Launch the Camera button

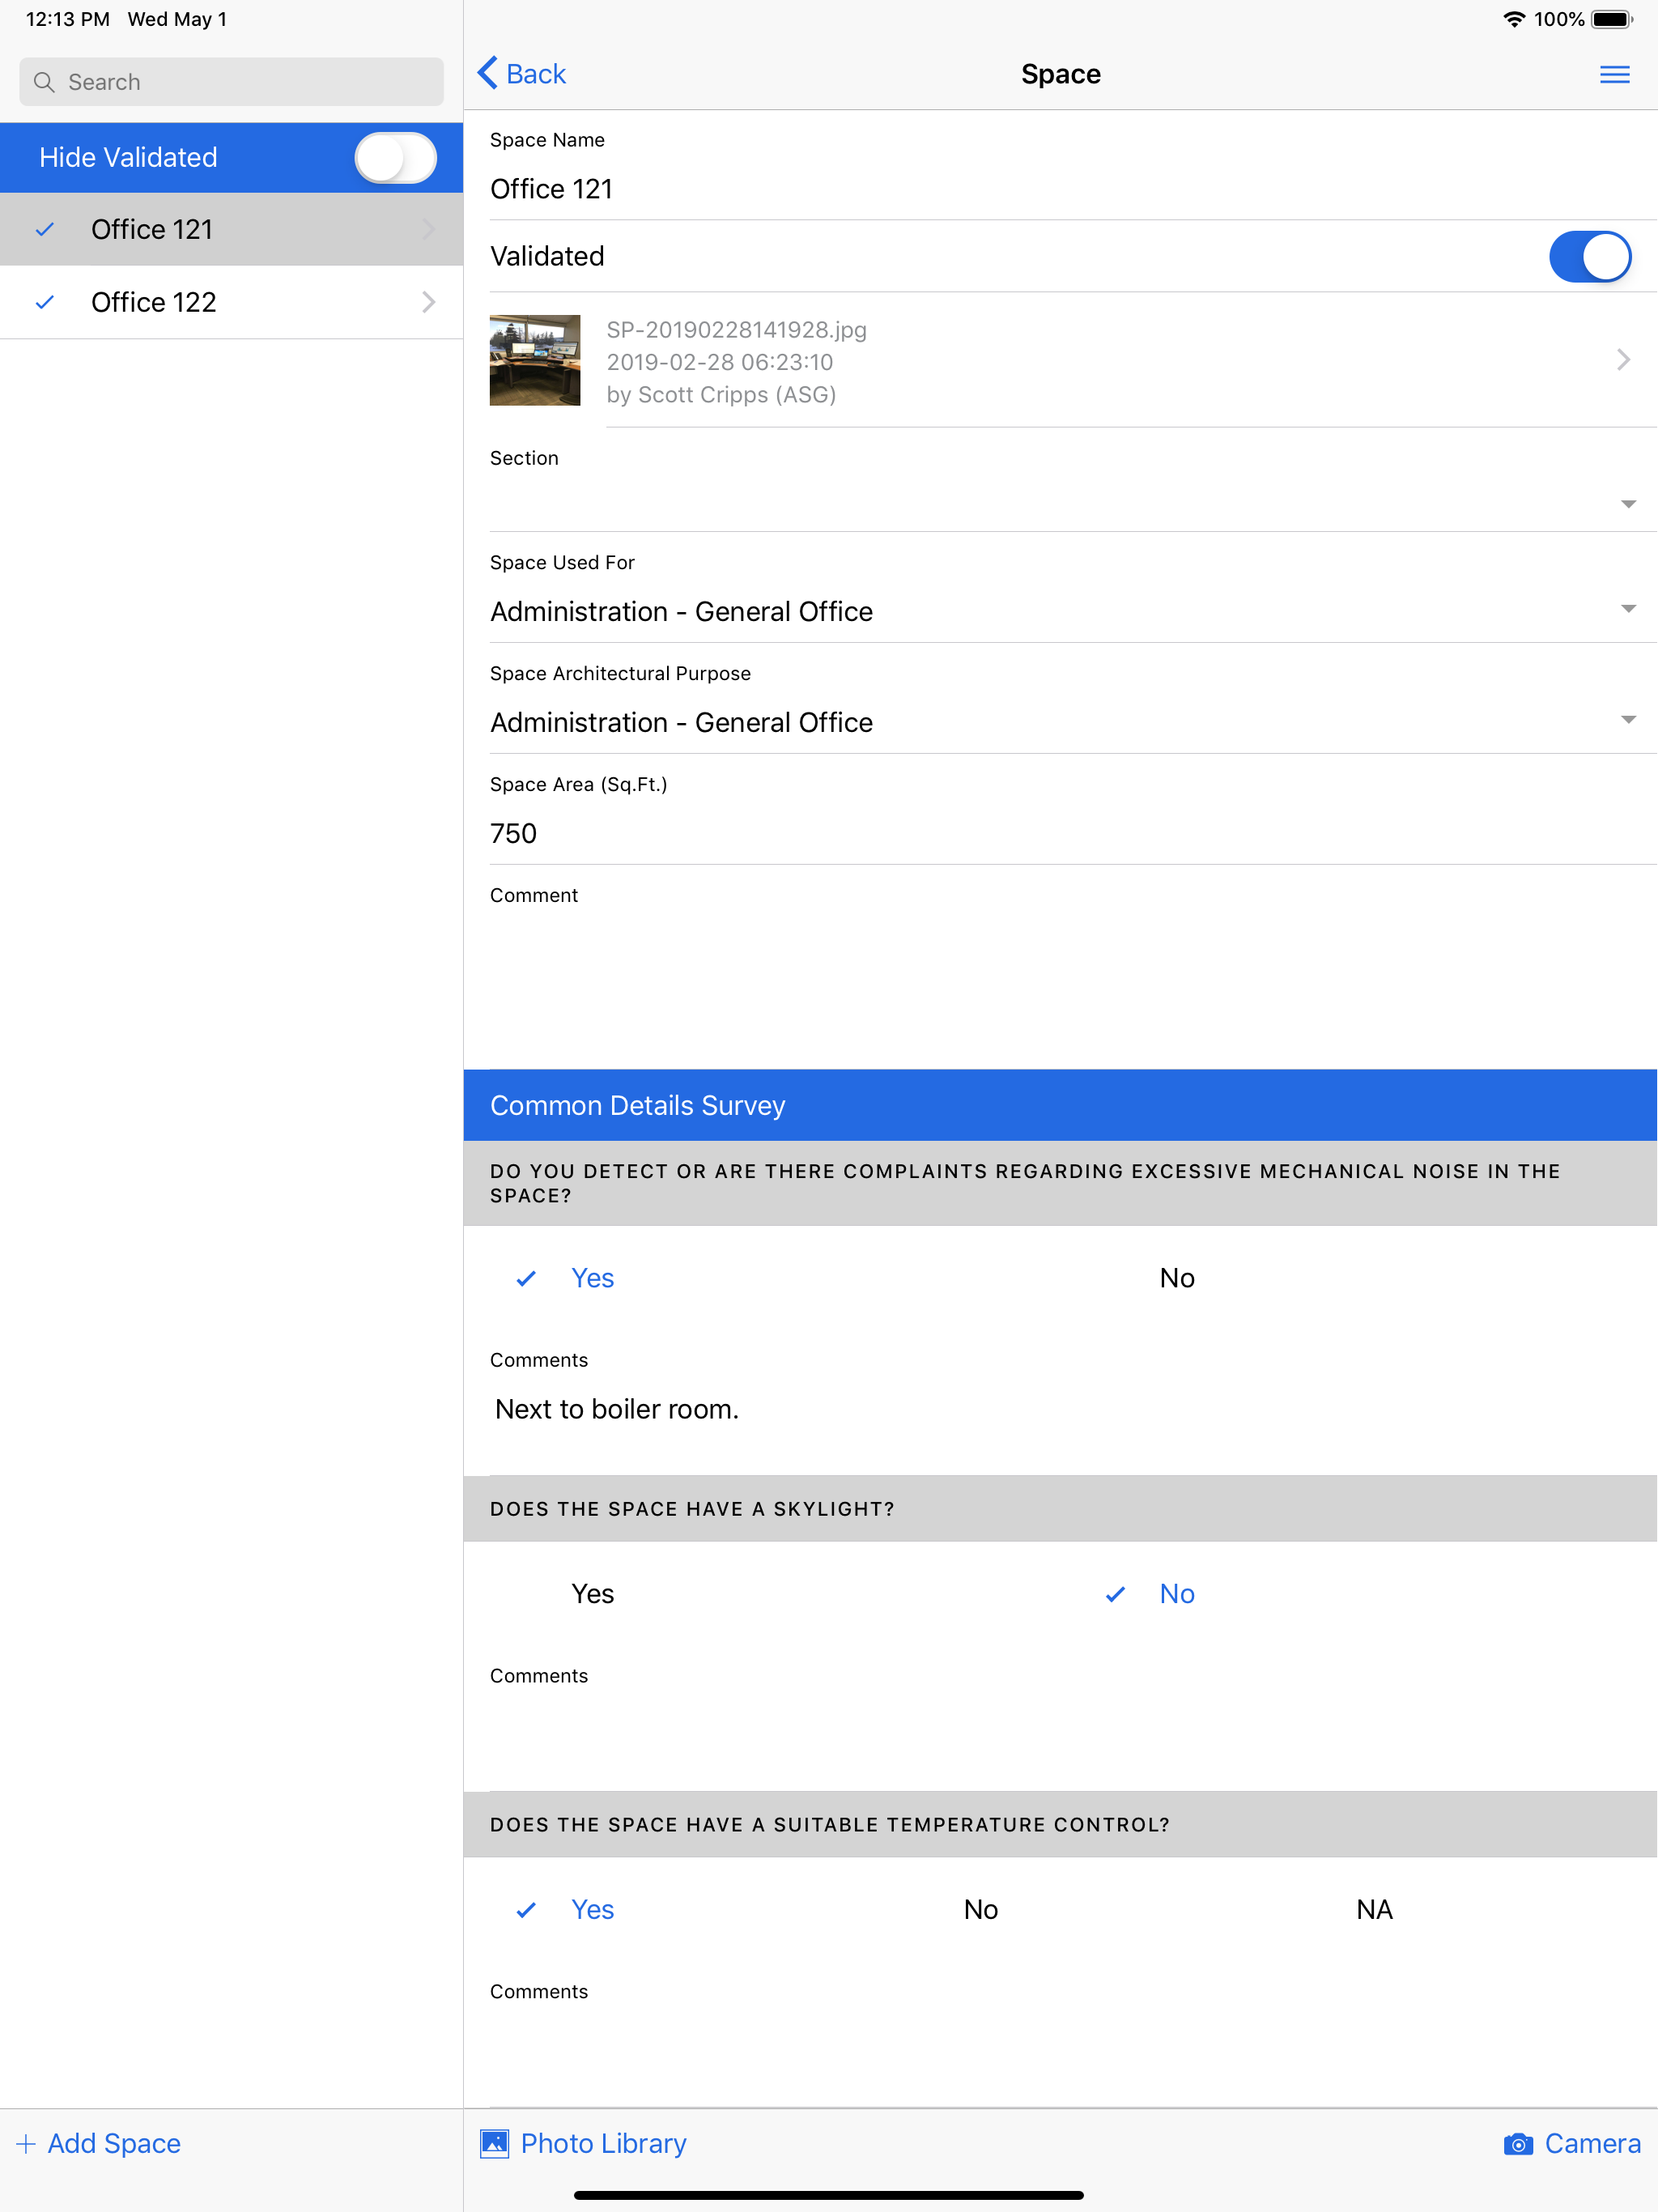click(1572, 2144)
